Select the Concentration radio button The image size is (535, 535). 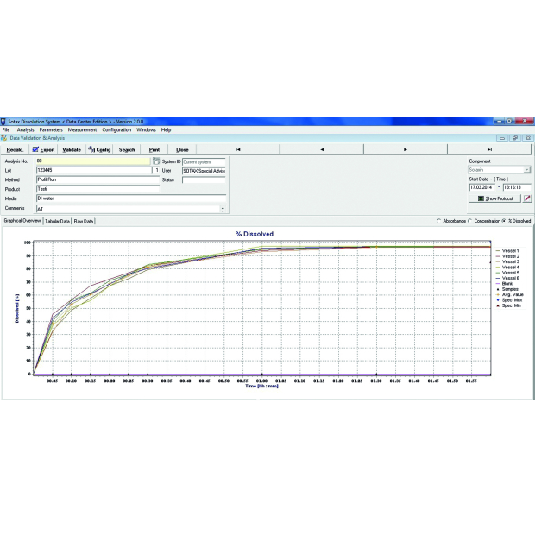coord(470,221)
